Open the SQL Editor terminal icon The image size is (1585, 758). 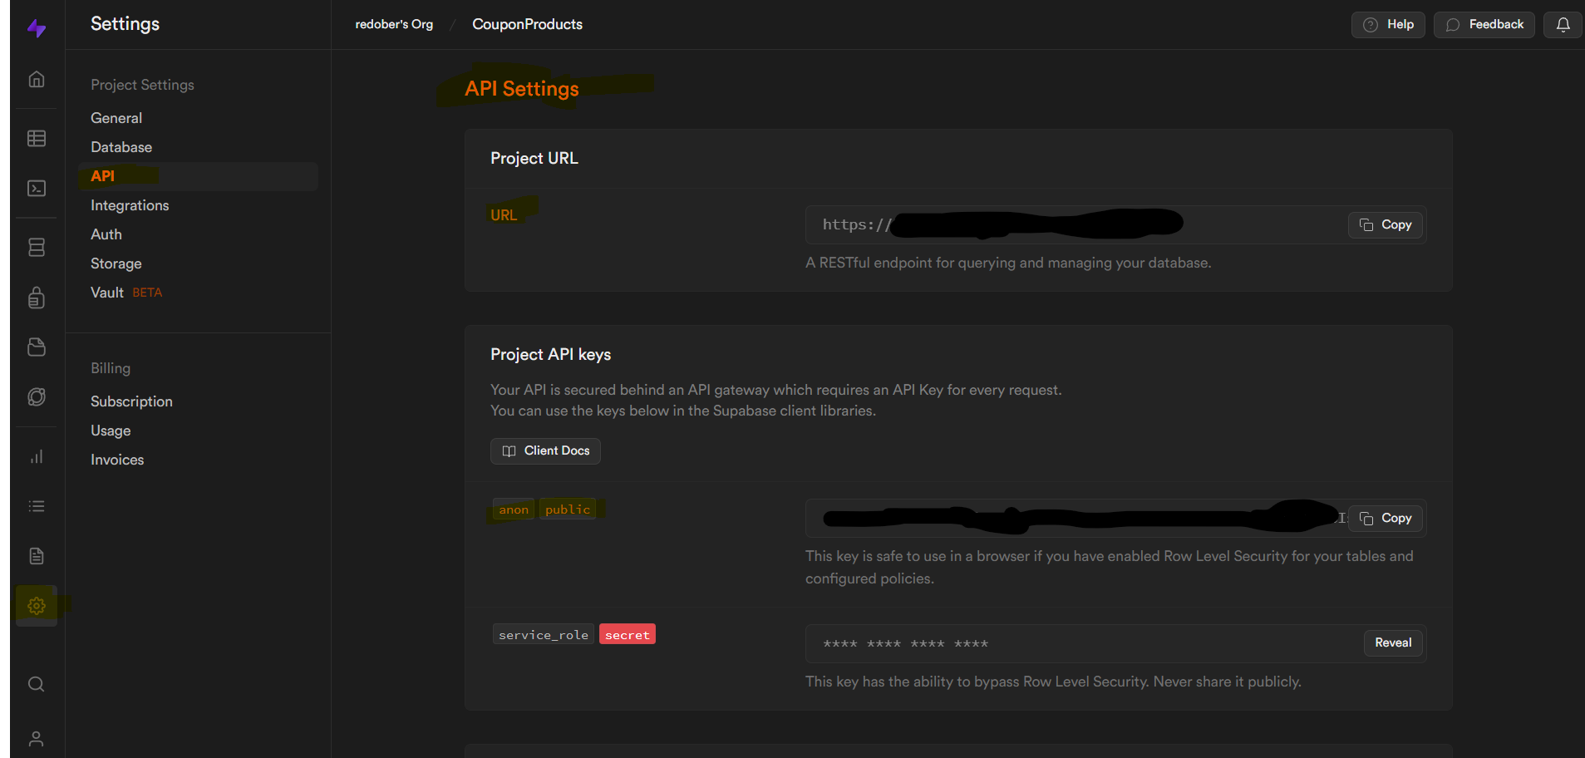(37, 189)
